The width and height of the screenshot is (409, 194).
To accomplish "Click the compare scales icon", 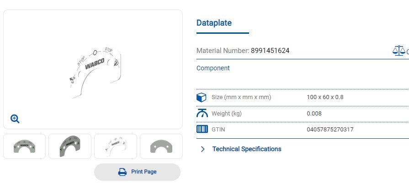I will click(399, 51).
